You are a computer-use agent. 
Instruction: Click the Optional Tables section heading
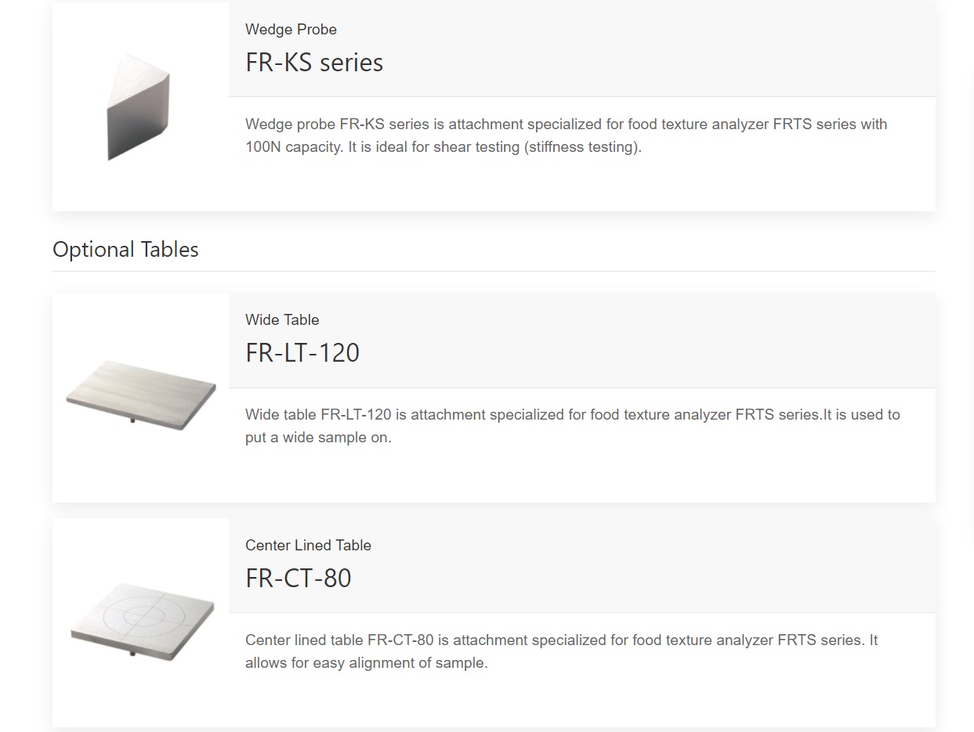click(x=125, y=250)
